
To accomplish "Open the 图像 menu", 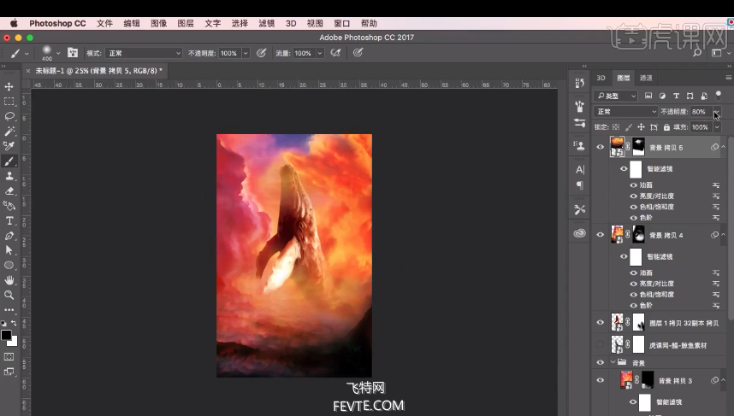I will 158,23.
